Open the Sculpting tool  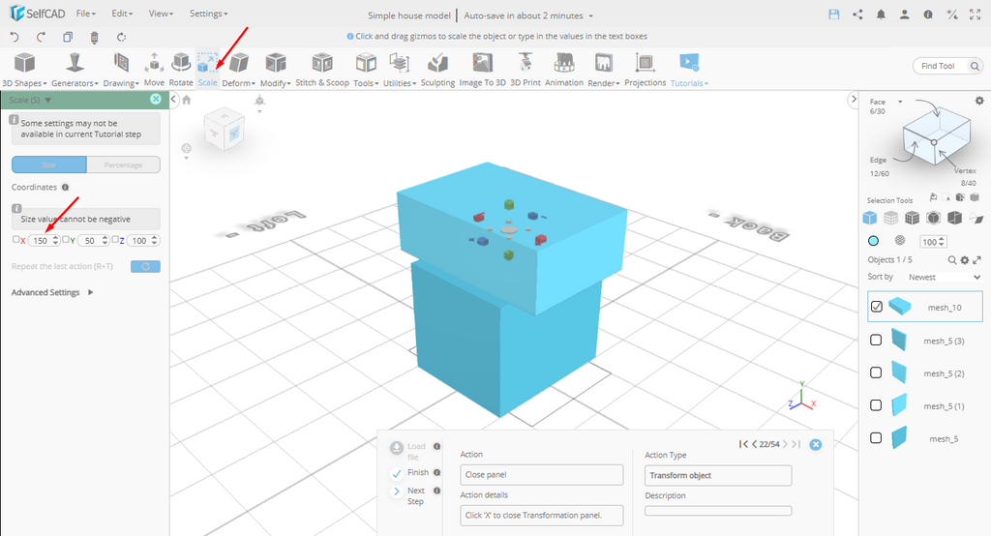click(x=437, y=70)
